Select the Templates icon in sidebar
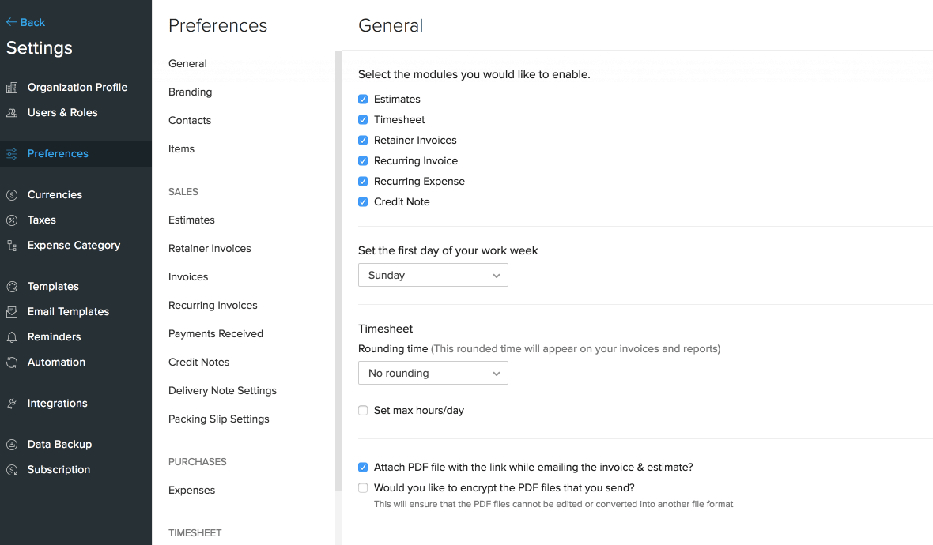This screenshot has height=545, width=933. coord(12,286)
